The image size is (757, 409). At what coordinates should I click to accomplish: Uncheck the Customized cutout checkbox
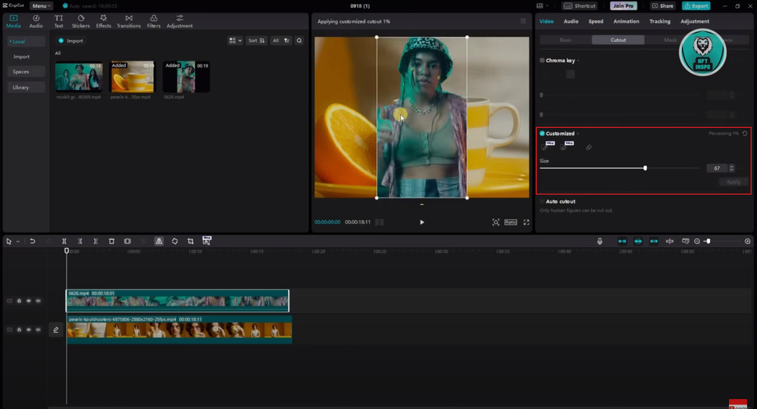(542, 134)
